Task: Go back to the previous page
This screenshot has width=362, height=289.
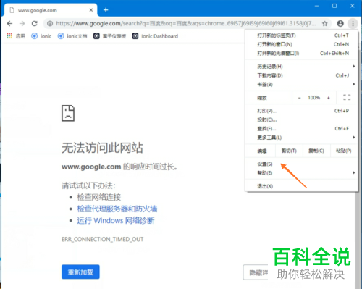Action: click(9, 23)
